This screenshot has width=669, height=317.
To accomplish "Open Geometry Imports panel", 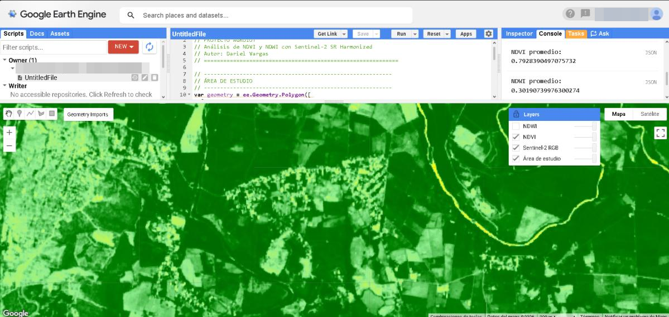I will 89,114.
